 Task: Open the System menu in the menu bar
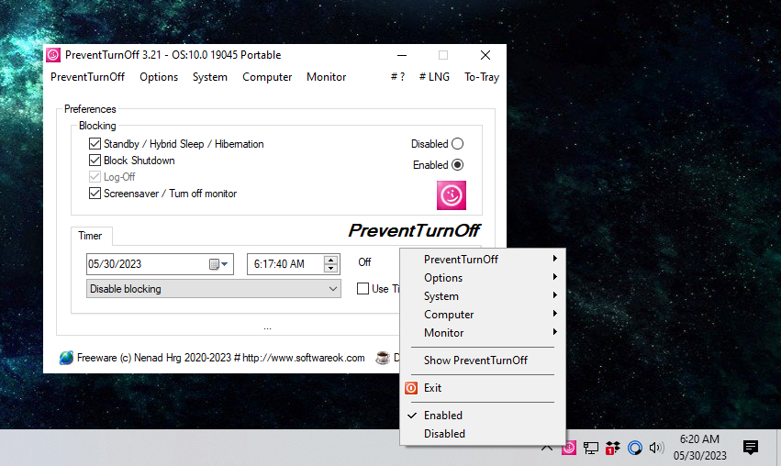coord(209,77)
